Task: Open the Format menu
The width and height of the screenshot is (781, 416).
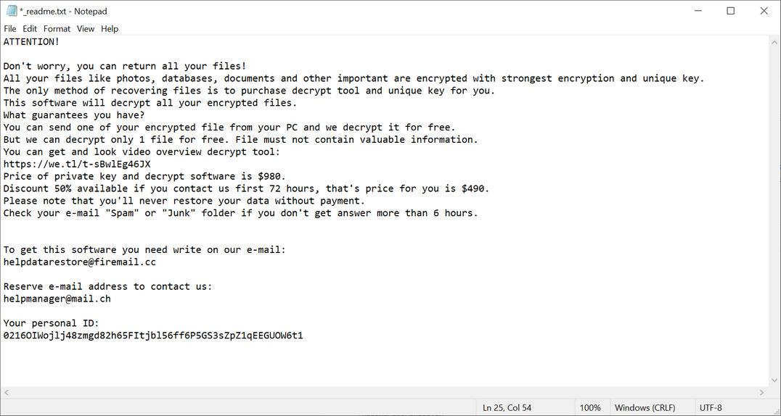Action: tap(57, 29)
